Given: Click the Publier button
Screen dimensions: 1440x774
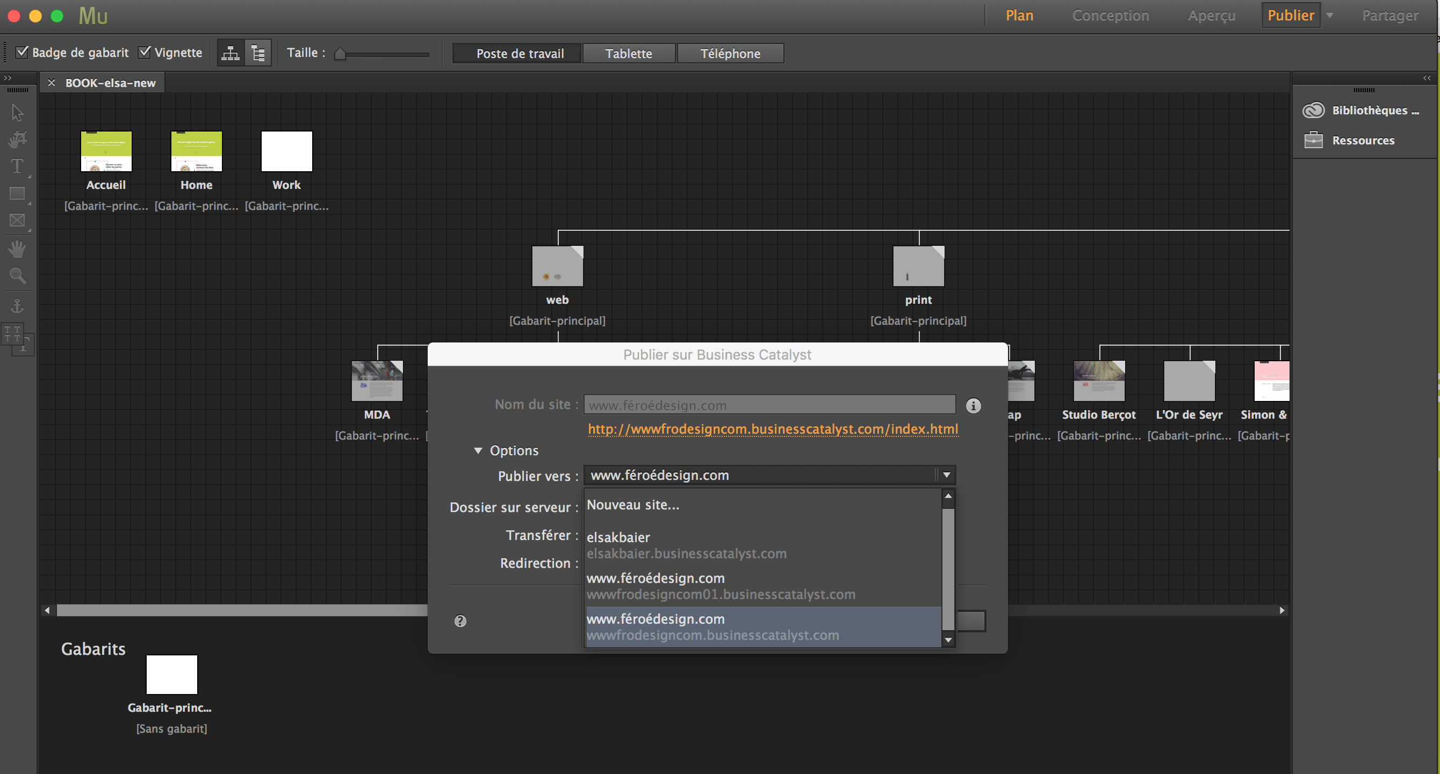Looking at the screenshot, I should (1291, 16).
